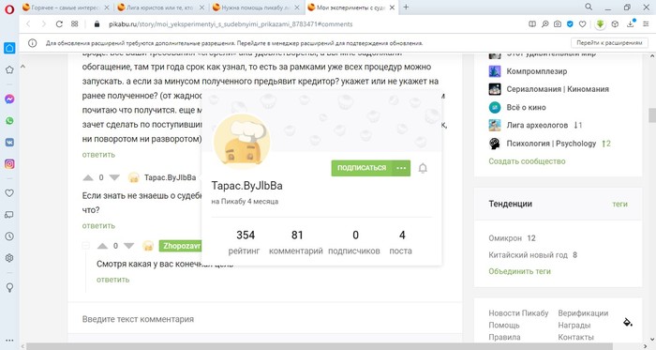656x350 pixels.
Task: Expand the sidebar three-dots settings menu
Action: (9, 341)
